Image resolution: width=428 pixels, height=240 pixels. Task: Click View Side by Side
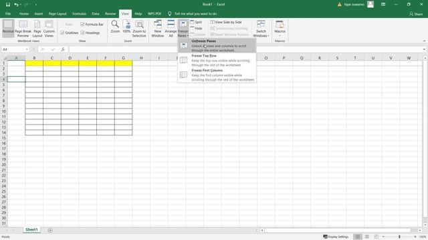tap(226, 22)
